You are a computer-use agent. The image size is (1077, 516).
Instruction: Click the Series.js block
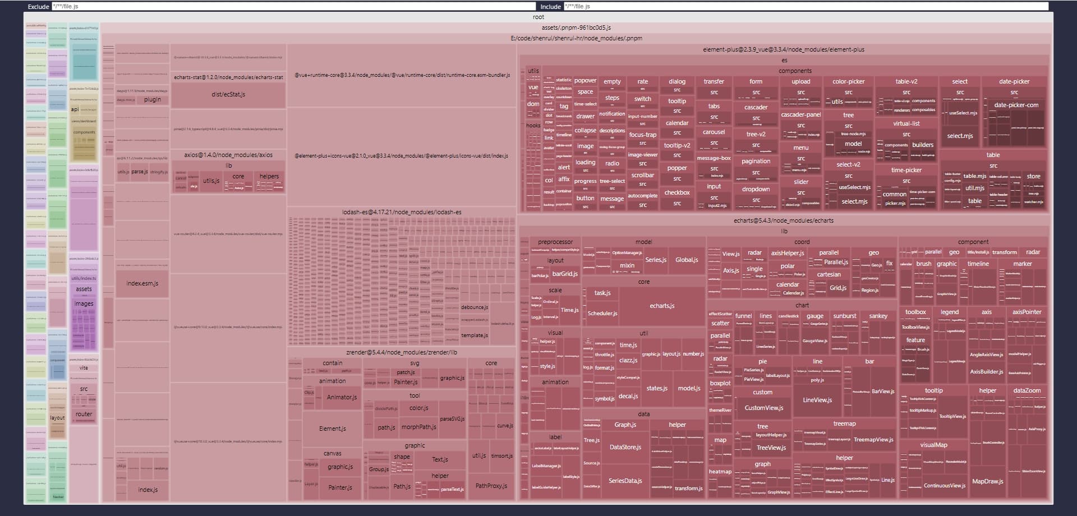pos(655,260)
